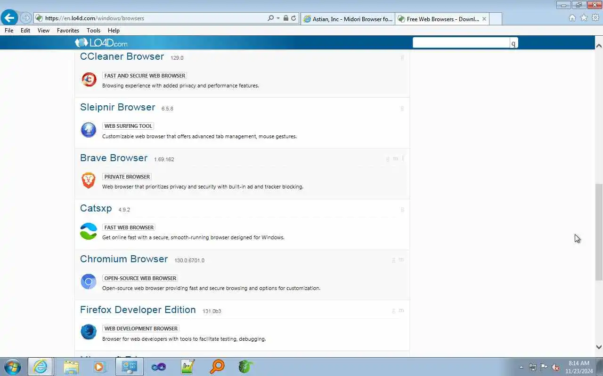Screen dimensions: 603x376
Task: Click the Catsxp app icon
Action: pyautogui.click(x=89, y=231)
